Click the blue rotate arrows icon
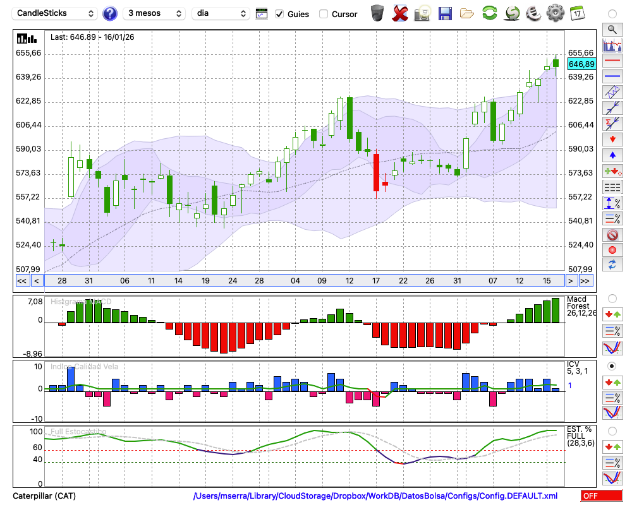The width and height of the screenshot is (632, 505). [612, 265]
